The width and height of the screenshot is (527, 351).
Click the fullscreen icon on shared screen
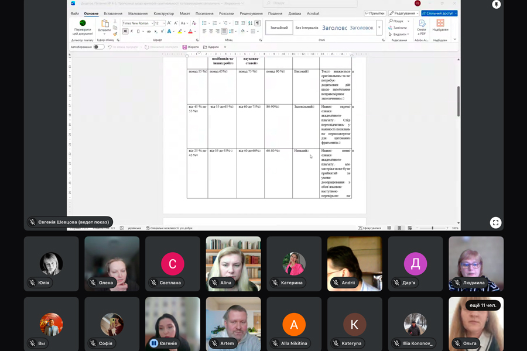[x=495, y=222]
